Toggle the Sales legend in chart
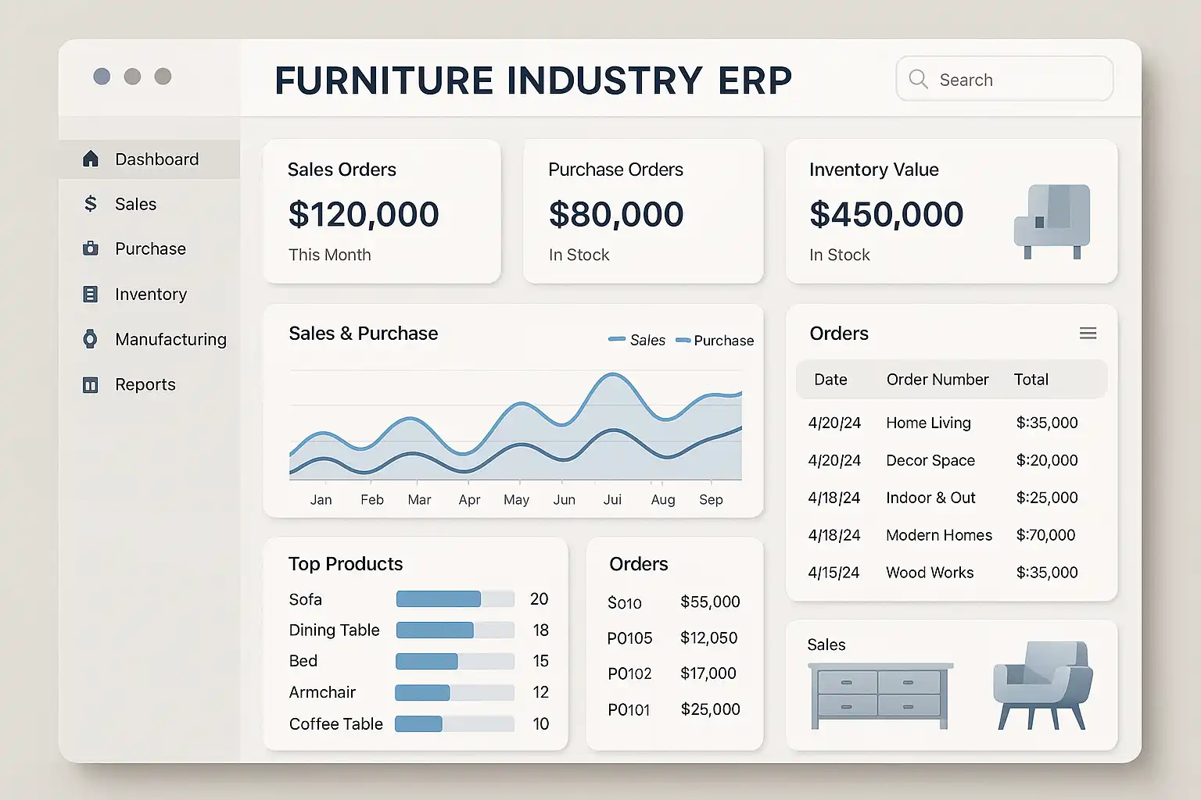The image size is (1201, 800). pos(637,340)
